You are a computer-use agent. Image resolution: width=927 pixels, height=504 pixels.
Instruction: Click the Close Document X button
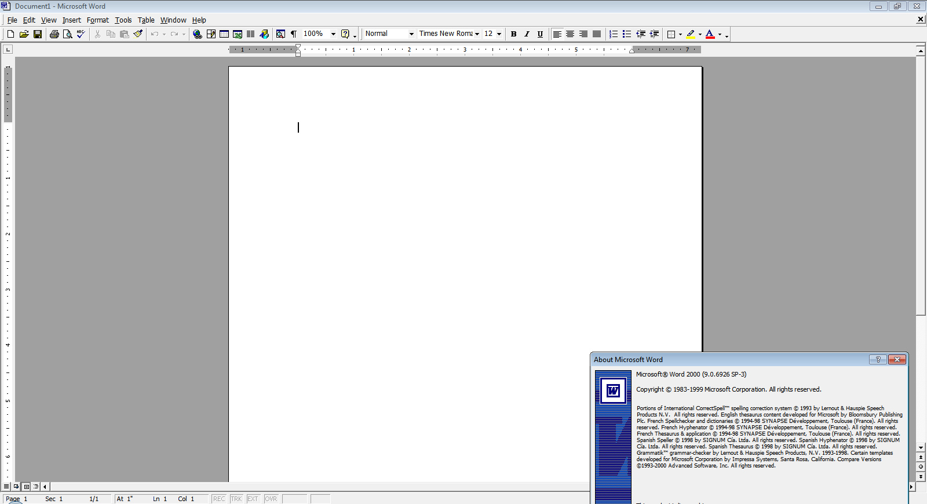pyautogui.click(x=921, y=19)
